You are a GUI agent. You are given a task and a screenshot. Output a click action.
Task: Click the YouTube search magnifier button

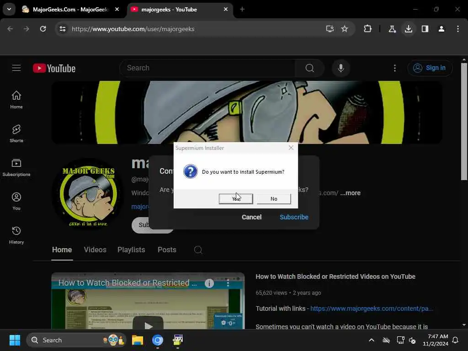(x=309, y=68)
